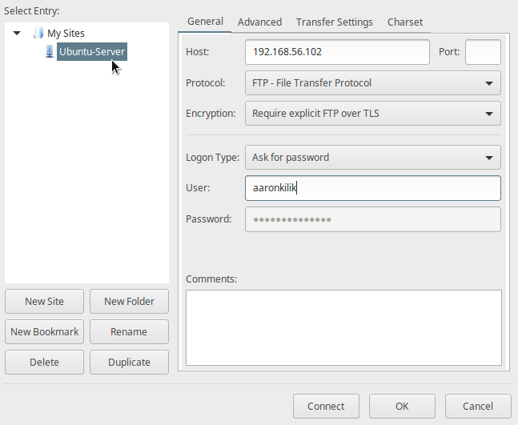Click the New Bookmark button
This screenshot has width=518, height=425.
pos(44,332)
